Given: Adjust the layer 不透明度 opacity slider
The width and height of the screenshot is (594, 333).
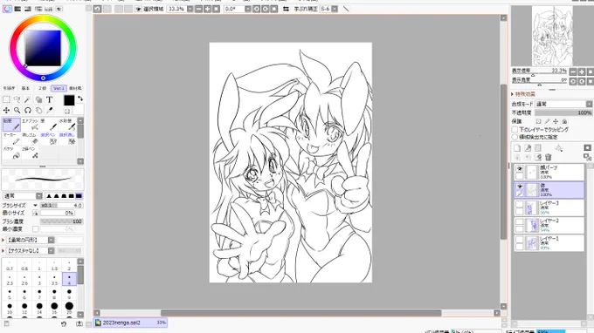Looking at the screenshot, I should pyautogui.click(x=563, y=112).
